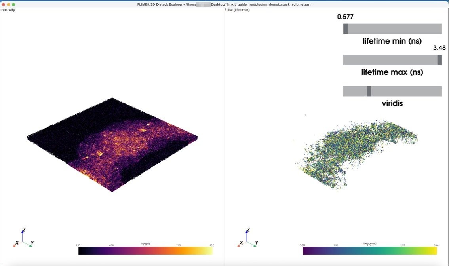Screen dimensions: 449x266
Task: Click the 1.30 tick on lifetime color bar
Action: 336,245
